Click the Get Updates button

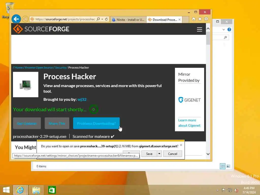[x=27, y=123]
